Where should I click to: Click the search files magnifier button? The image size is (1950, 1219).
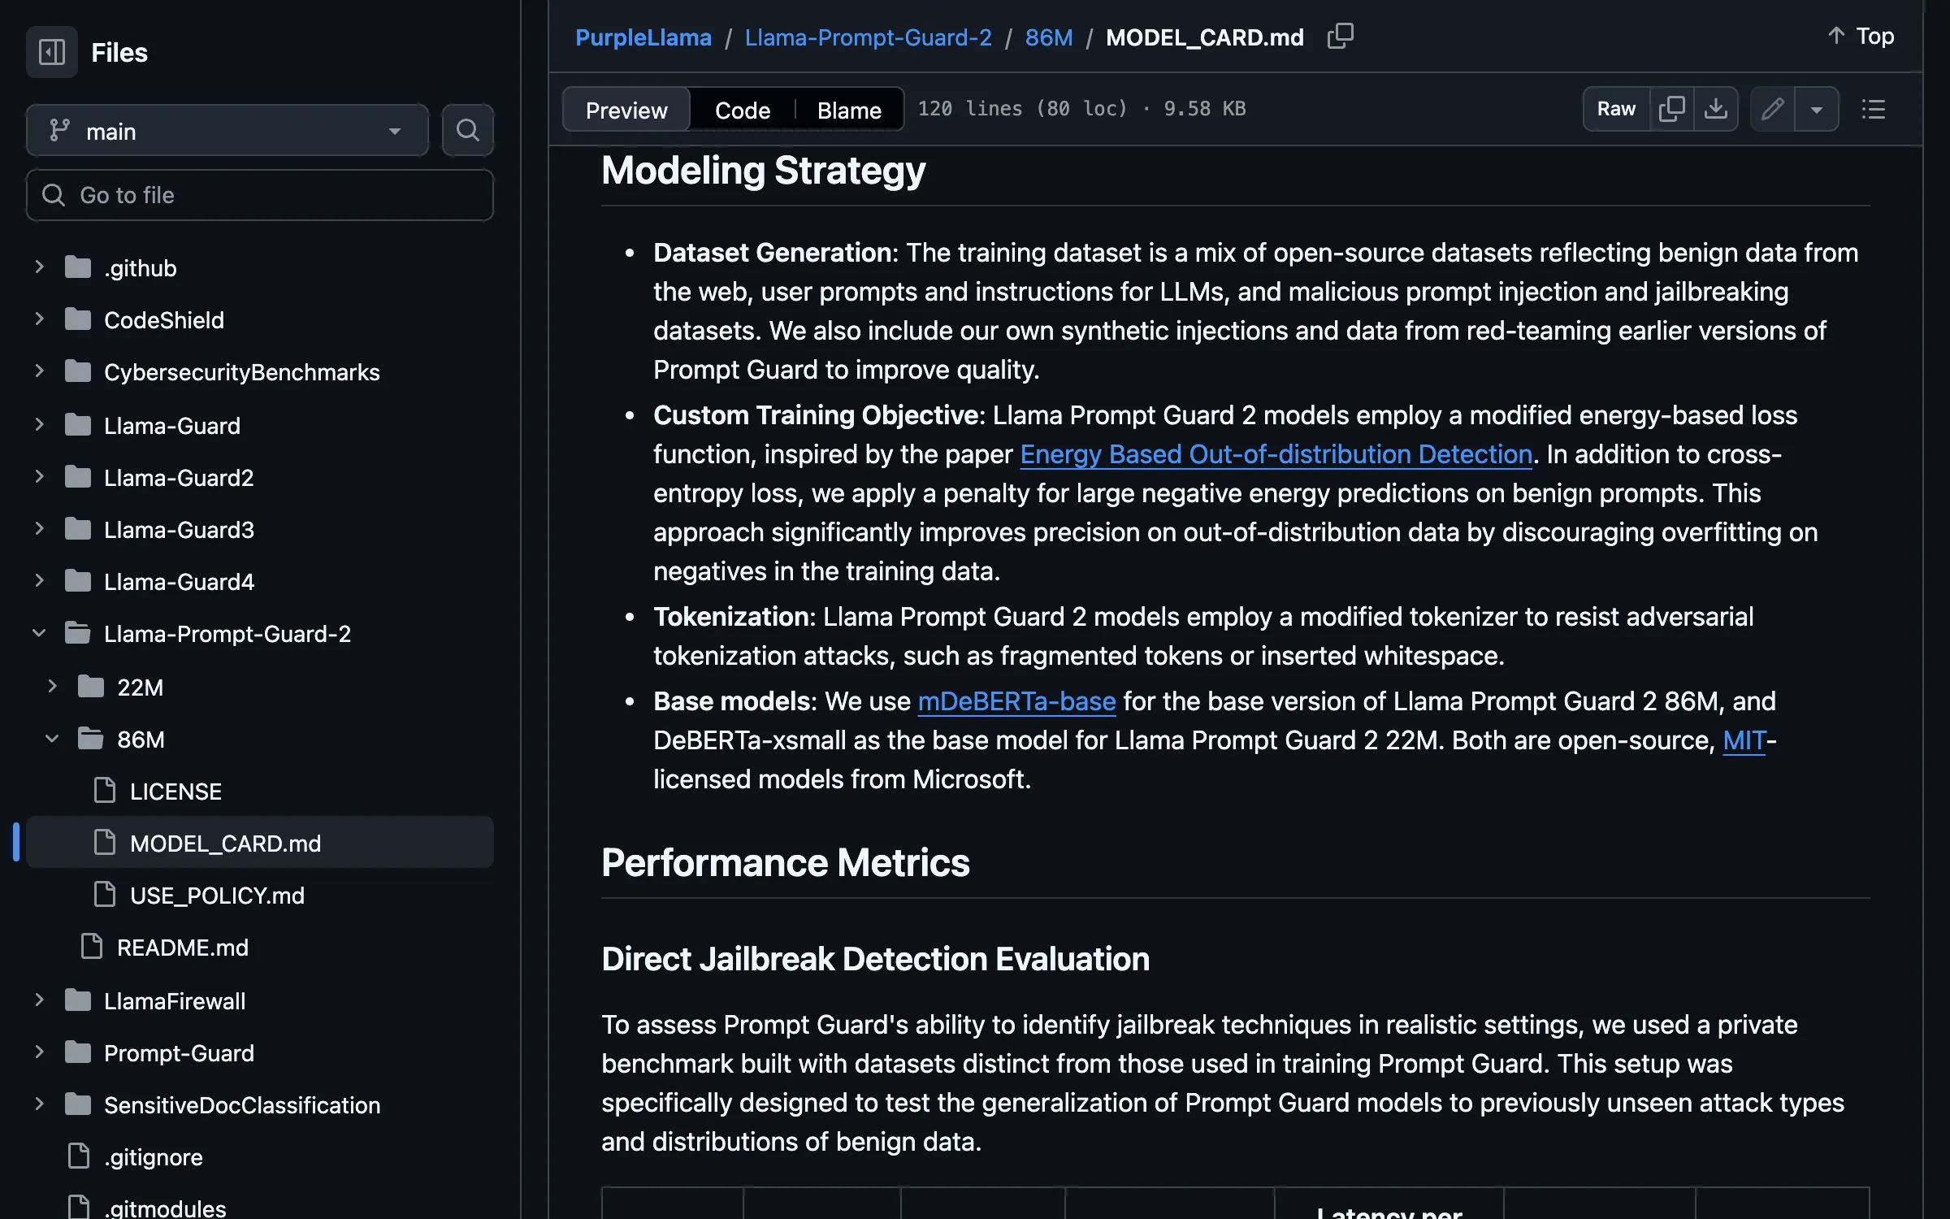467,130
